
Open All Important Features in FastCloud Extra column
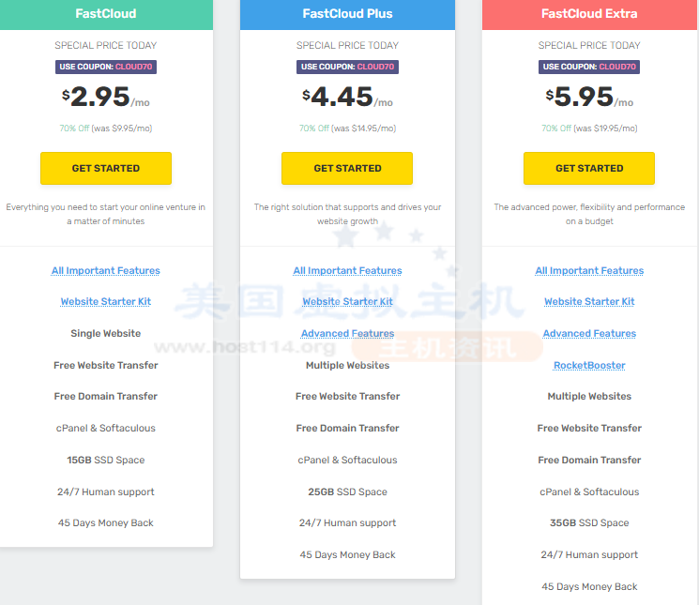[589, 270]
